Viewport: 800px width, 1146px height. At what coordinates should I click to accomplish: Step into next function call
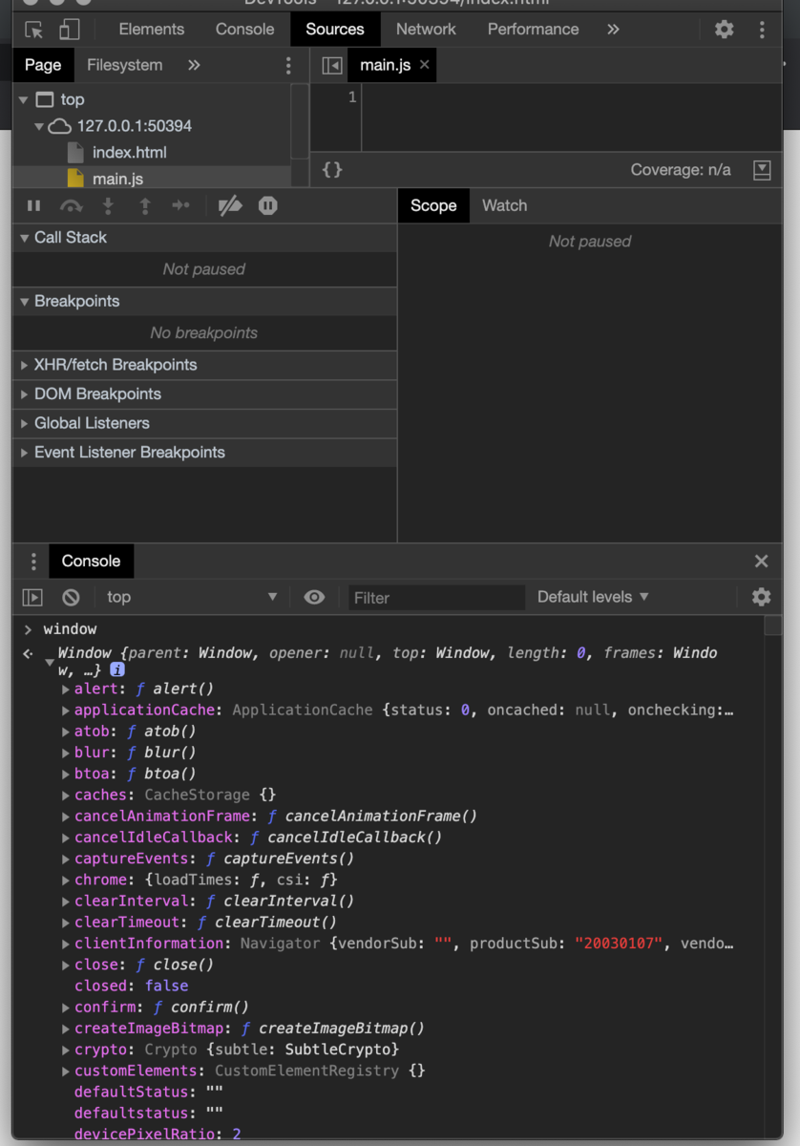[x=108, y=205]
